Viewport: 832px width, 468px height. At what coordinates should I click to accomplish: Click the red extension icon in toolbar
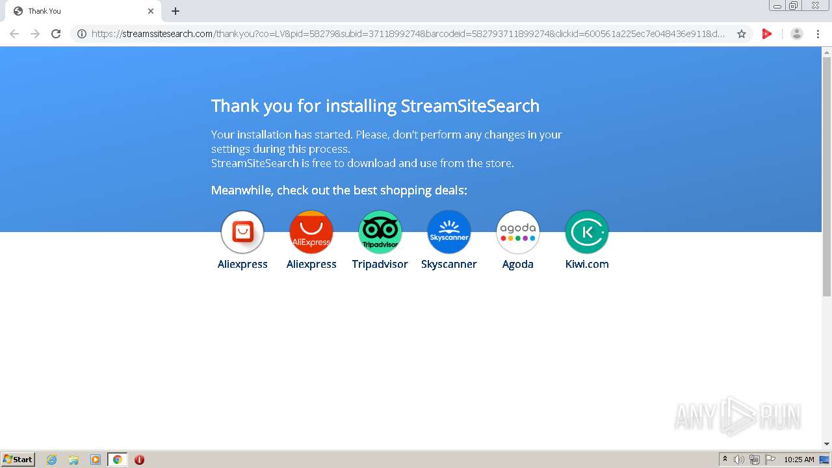767,34
